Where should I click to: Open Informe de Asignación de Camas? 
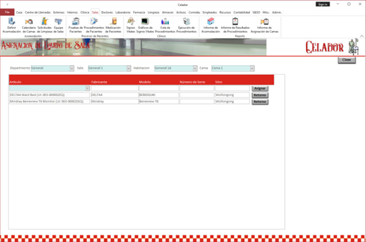point(264,22)
